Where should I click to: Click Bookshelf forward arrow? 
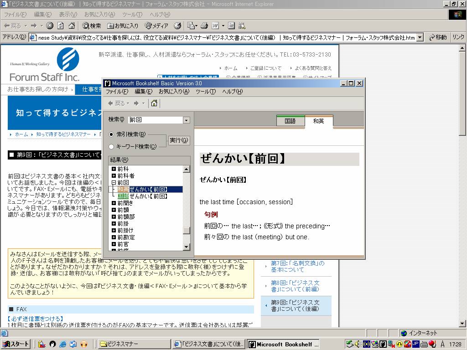[x=136, y=103]
